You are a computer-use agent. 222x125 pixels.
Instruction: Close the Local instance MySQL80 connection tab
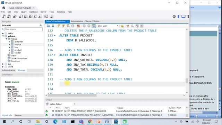point(34,8)
